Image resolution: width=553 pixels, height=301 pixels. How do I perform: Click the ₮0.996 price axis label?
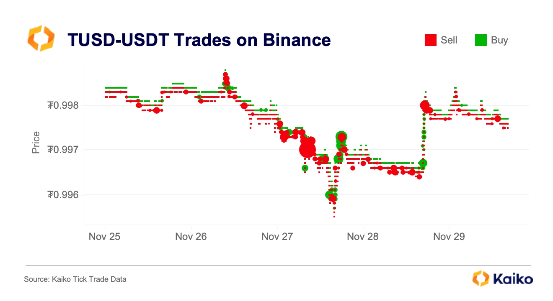coord(63,195)
